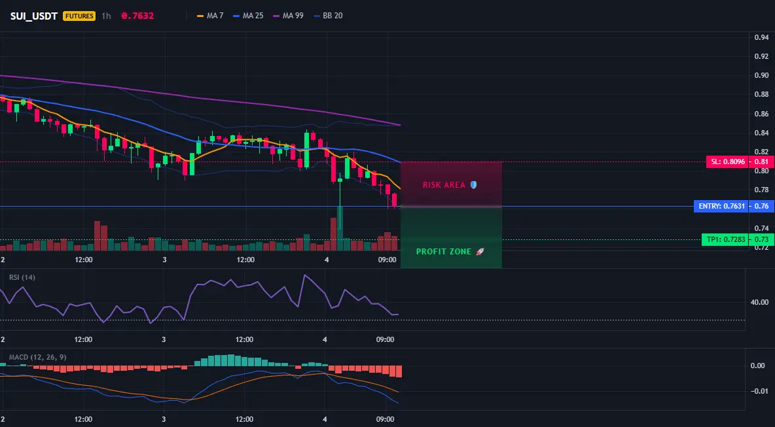Click the blue MA 25 color swatch
This screenshot has width=775, height=427.
point(236,16)
